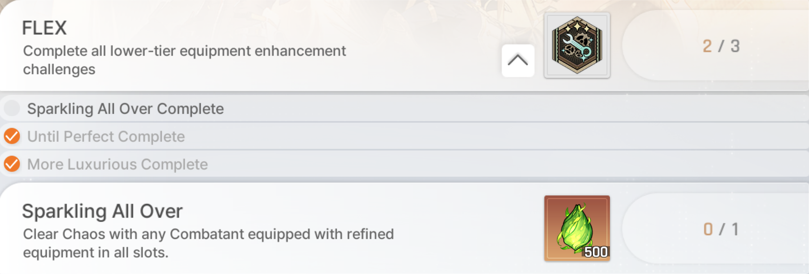Screen dimensions: 809x274
Task: Click the grey 3 total in FLEX progress
Action: tap(735, 46)
